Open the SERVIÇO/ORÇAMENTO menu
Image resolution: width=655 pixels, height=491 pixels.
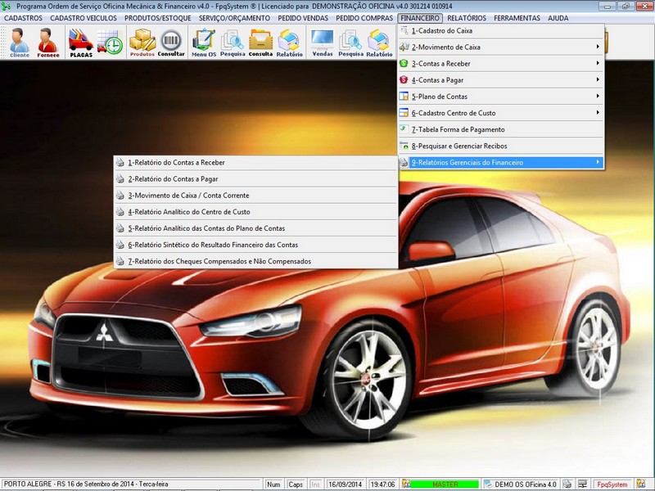(234, 18)
